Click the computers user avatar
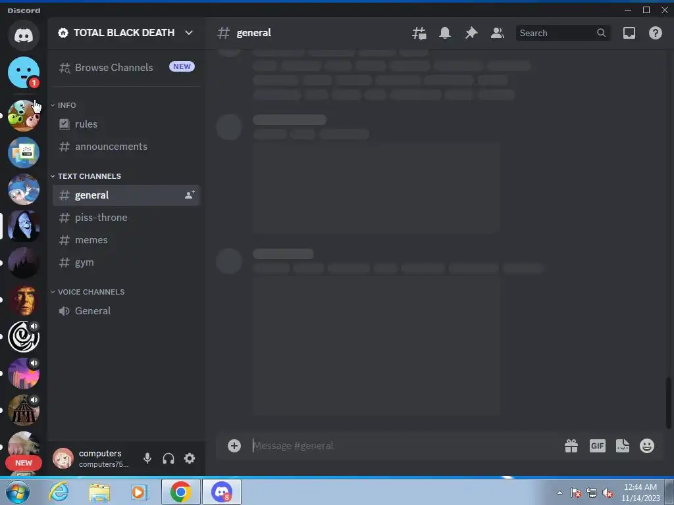Viewport: 674px width, 505px height. [x=63, y=458]
